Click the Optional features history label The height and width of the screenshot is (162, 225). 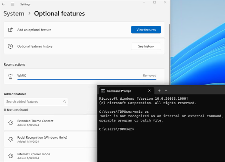pos(35,46)
